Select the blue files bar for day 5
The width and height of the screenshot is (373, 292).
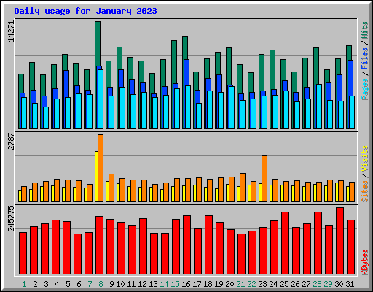coord(66,84)
